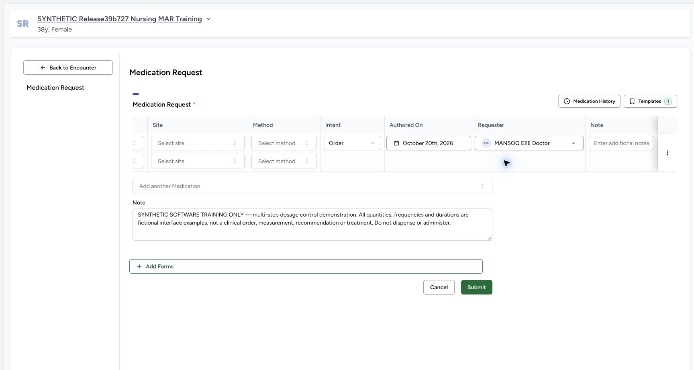Screen dimensions: 694x370
Task: Open Add another Medication selector
Action: pyautogui.click(x=312, y=186)
